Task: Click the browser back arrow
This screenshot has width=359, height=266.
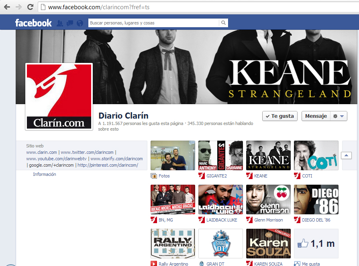Action: pyautogui.click(x=7, y=7)
